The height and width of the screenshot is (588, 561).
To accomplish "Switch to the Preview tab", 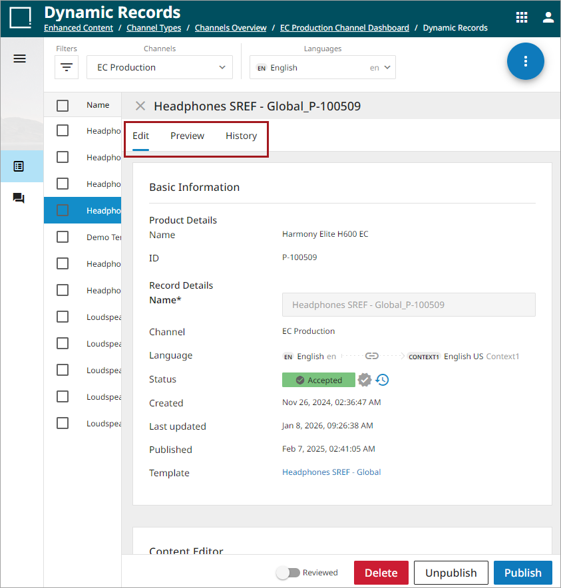I will point(187,136).
